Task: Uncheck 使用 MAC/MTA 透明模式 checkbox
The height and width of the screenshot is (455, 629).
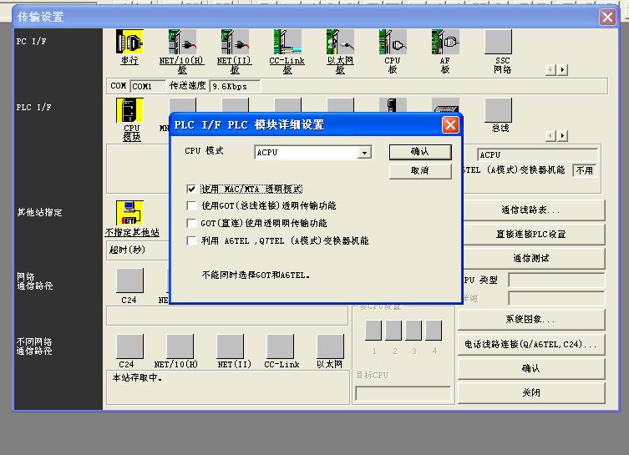Action: click(x=193, y=190)
